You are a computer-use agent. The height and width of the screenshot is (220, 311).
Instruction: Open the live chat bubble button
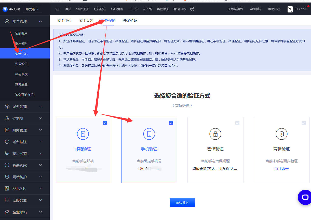305,197
